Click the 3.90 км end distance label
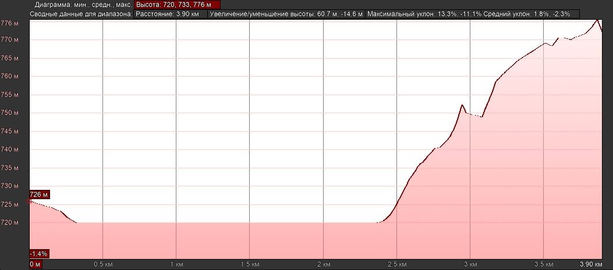The height and width of the screenshot is (270, 613). 590,264
